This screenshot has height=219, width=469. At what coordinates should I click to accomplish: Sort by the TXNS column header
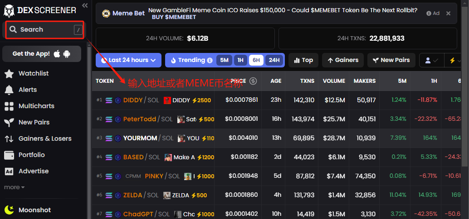[x=307, y=81]
